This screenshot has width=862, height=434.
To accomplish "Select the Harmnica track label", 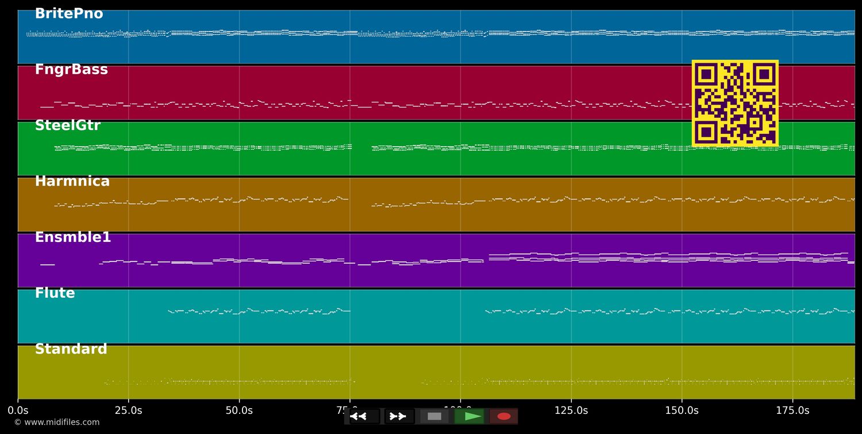I will point(72,182).
